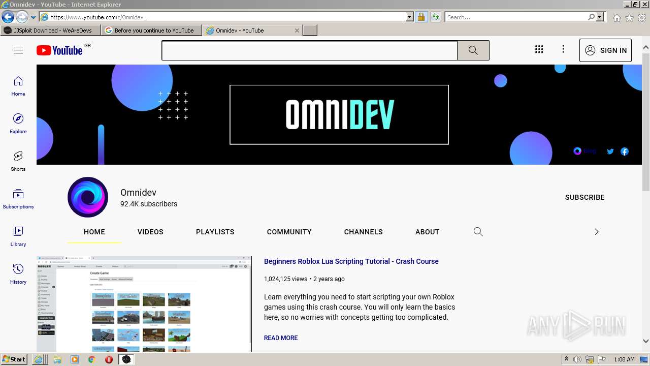The image size is (650, 366).
Task: Open Omnidev's Facebook link in banner
Action: [625, 151]
